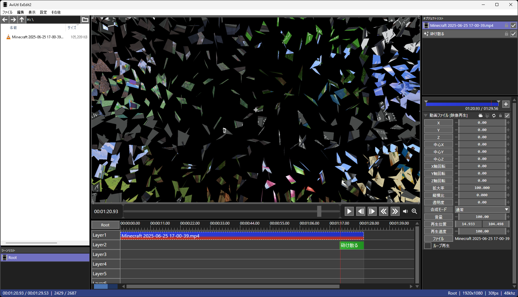The height and width of the screenshot is (297, 518).
Task: Click the ファイル button to choose a video
Action: (x=438, y=239)
